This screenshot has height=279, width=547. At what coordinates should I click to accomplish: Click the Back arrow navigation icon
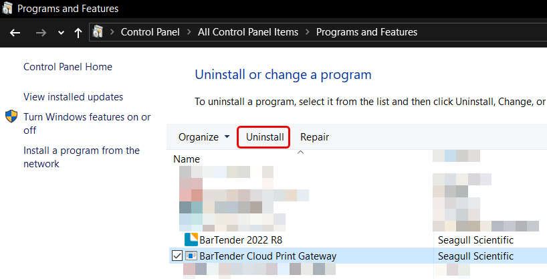(15, 33)
